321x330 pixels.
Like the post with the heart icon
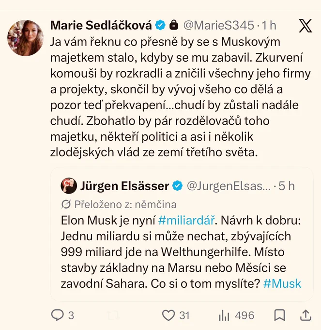pyautogui.click(x=168, y=315)
